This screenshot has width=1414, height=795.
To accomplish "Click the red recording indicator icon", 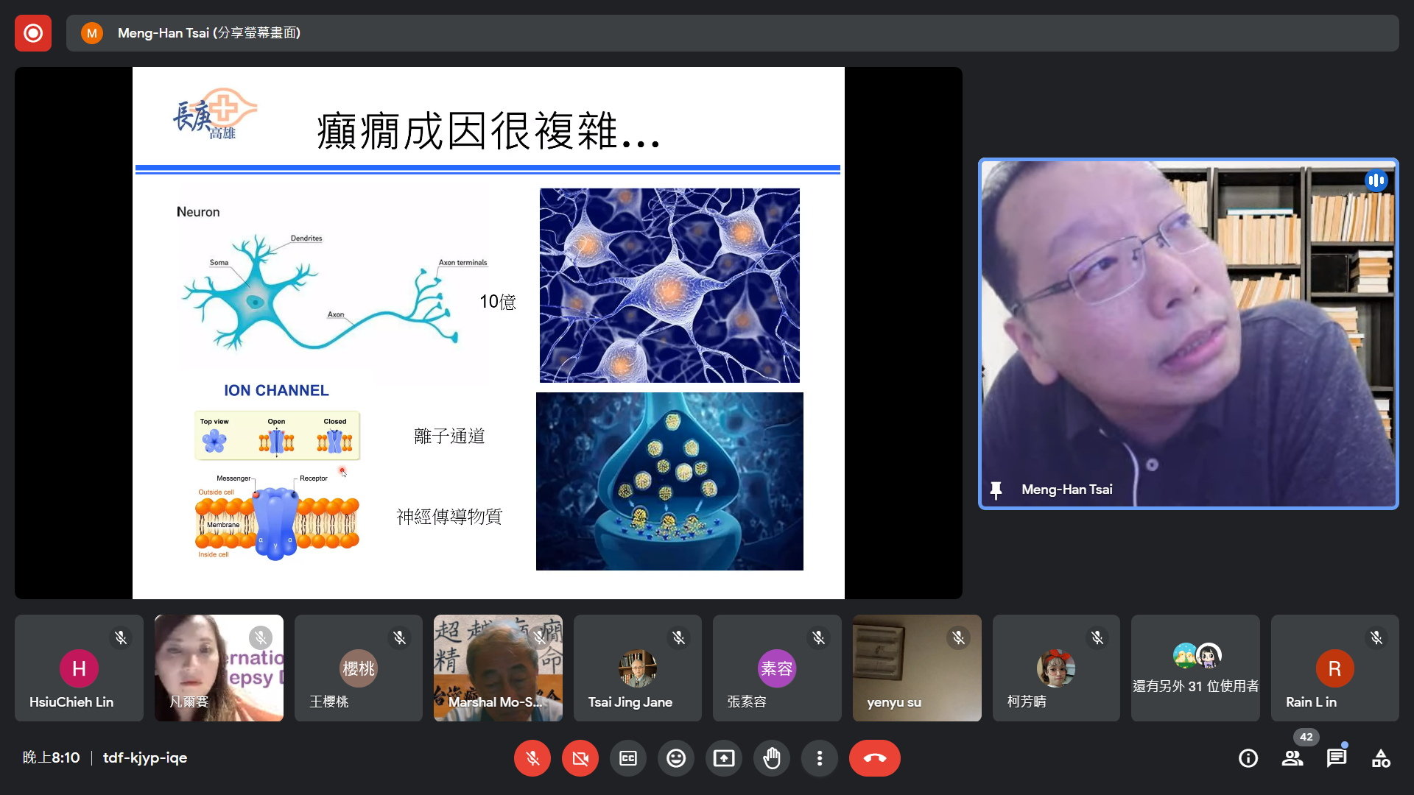I will pyautogui.click(x=33, y=33).
